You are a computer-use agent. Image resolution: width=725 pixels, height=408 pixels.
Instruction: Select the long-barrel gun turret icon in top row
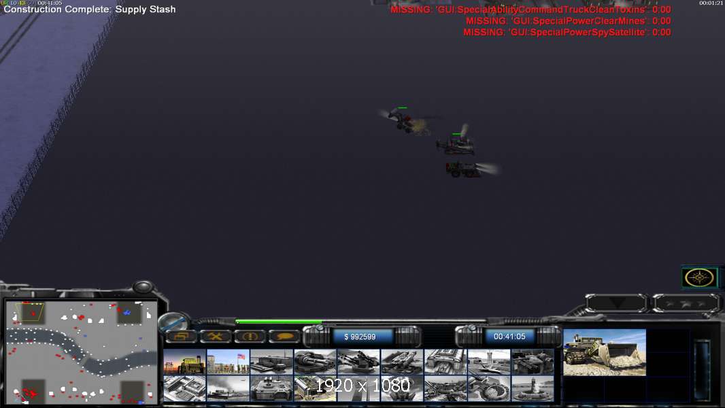point(358,361)
